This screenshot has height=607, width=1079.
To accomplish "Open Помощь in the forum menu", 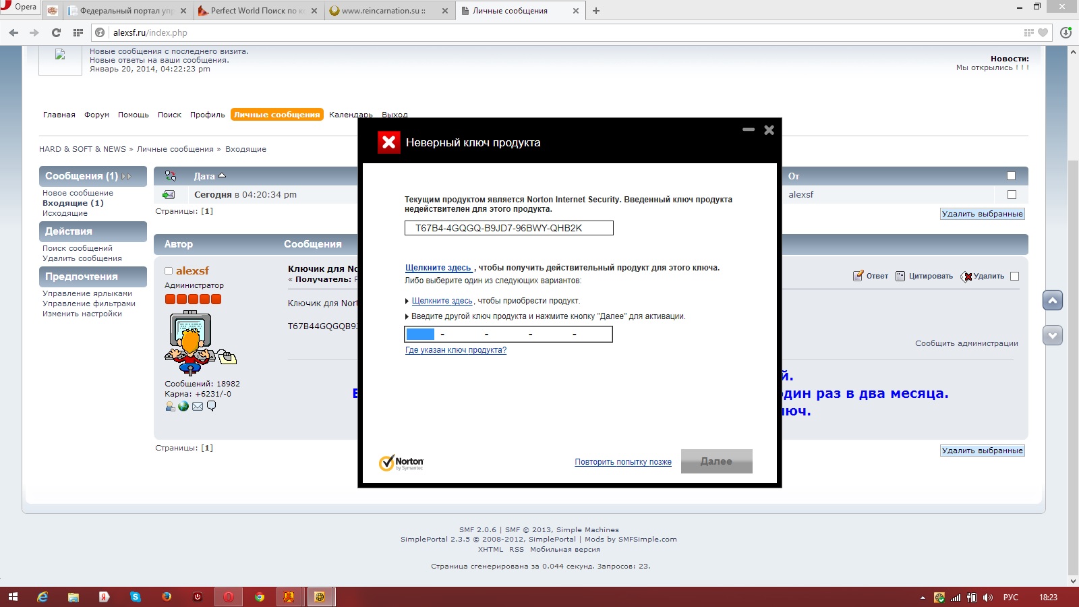I will pyautogui.click(x=134, y=115).
